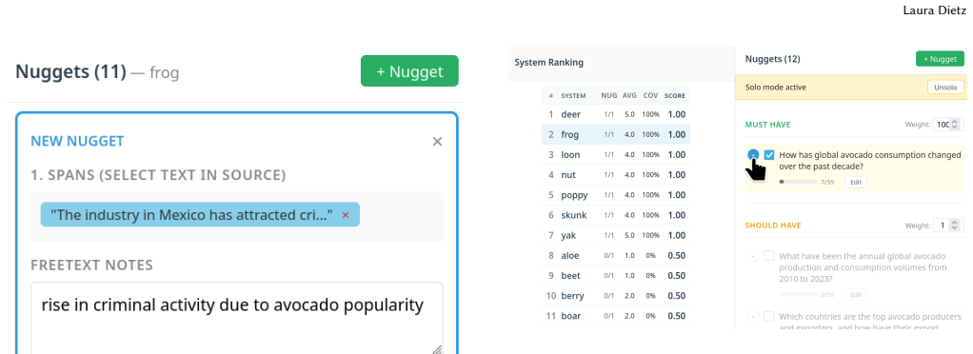Uncheck the global avocado consumption nugget checkbox
Screen dimensions: 973x354
pos(769,155)
